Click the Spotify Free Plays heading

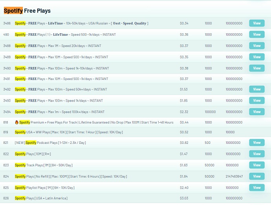(27, 11)
